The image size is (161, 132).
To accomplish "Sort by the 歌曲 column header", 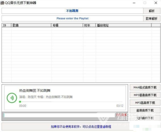I will (x=31, y=25).
